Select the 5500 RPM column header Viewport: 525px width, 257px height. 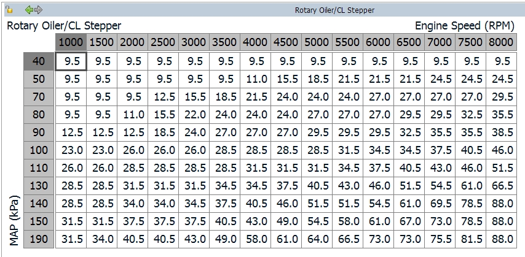[348, 42]
